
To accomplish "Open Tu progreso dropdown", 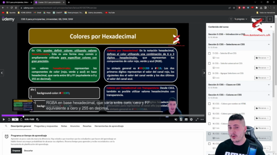I will point(241,19).
